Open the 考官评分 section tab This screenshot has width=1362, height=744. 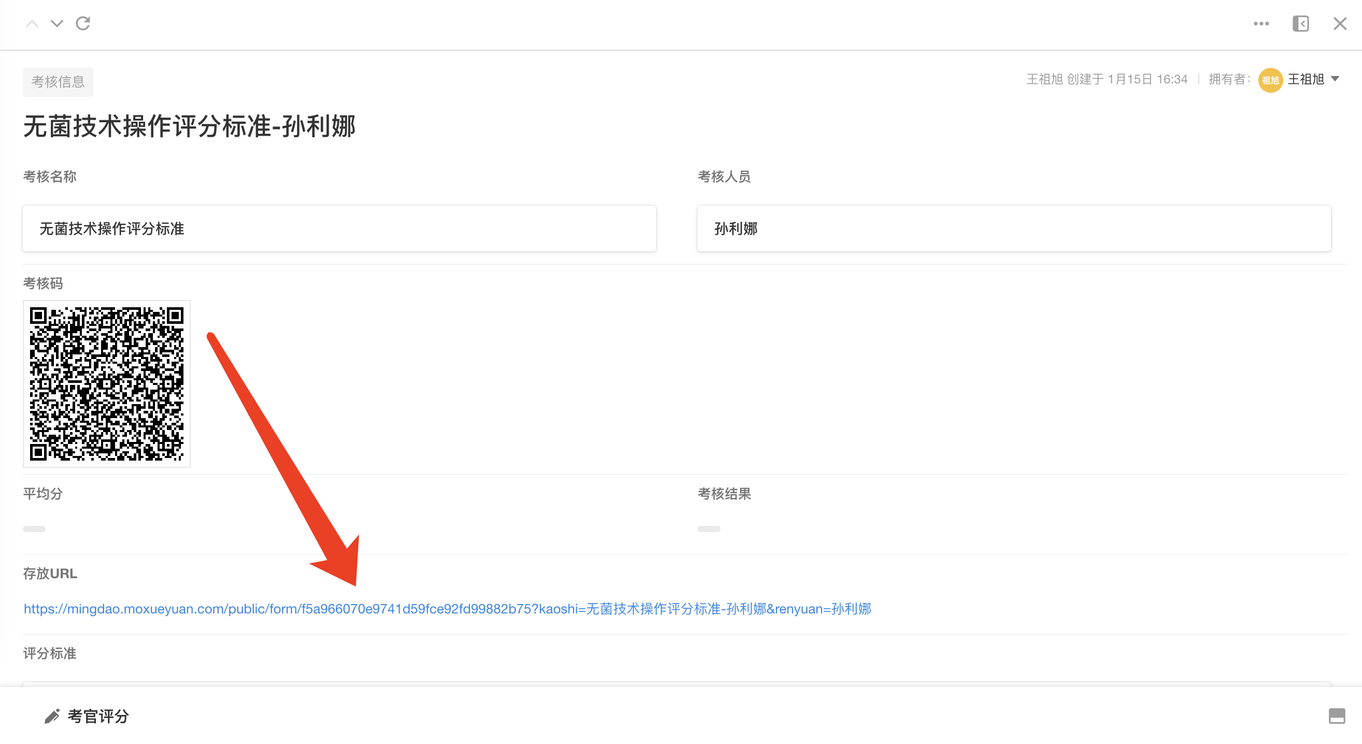point(98,717)
